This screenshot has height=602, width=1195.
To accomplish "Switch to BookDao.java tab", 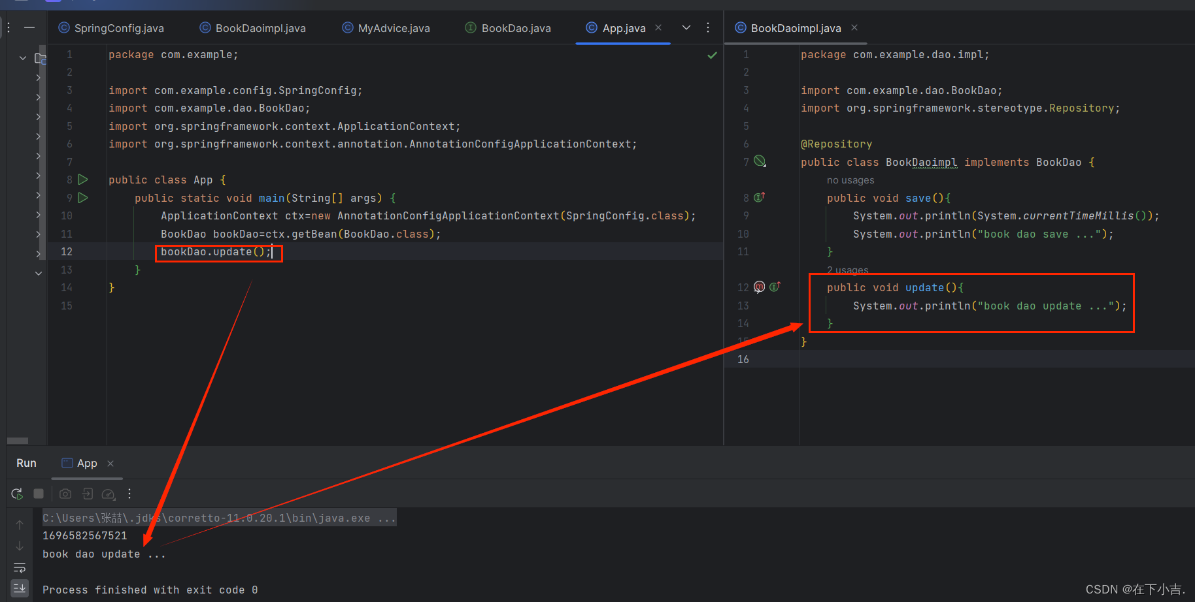I will pyautogui.click(x=508, y=28).
